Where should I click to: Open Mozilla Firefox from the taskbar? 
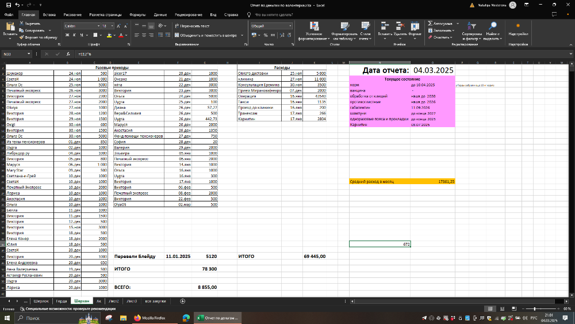(x=148, y=318)
